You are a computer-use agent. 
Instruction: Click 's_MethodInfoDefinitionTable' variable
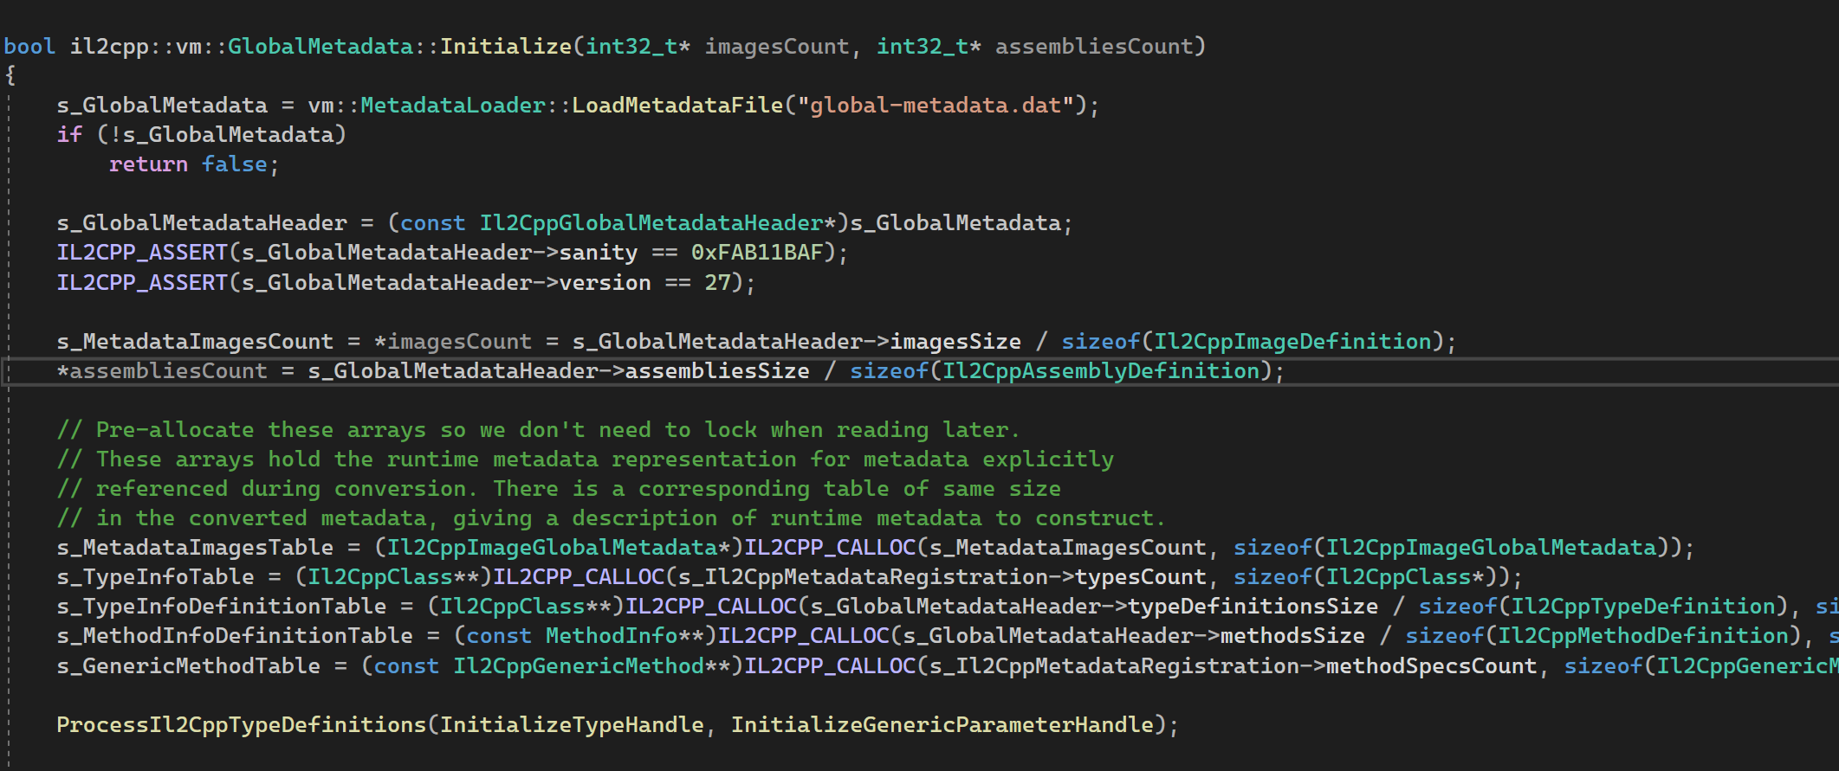[235, 636]
